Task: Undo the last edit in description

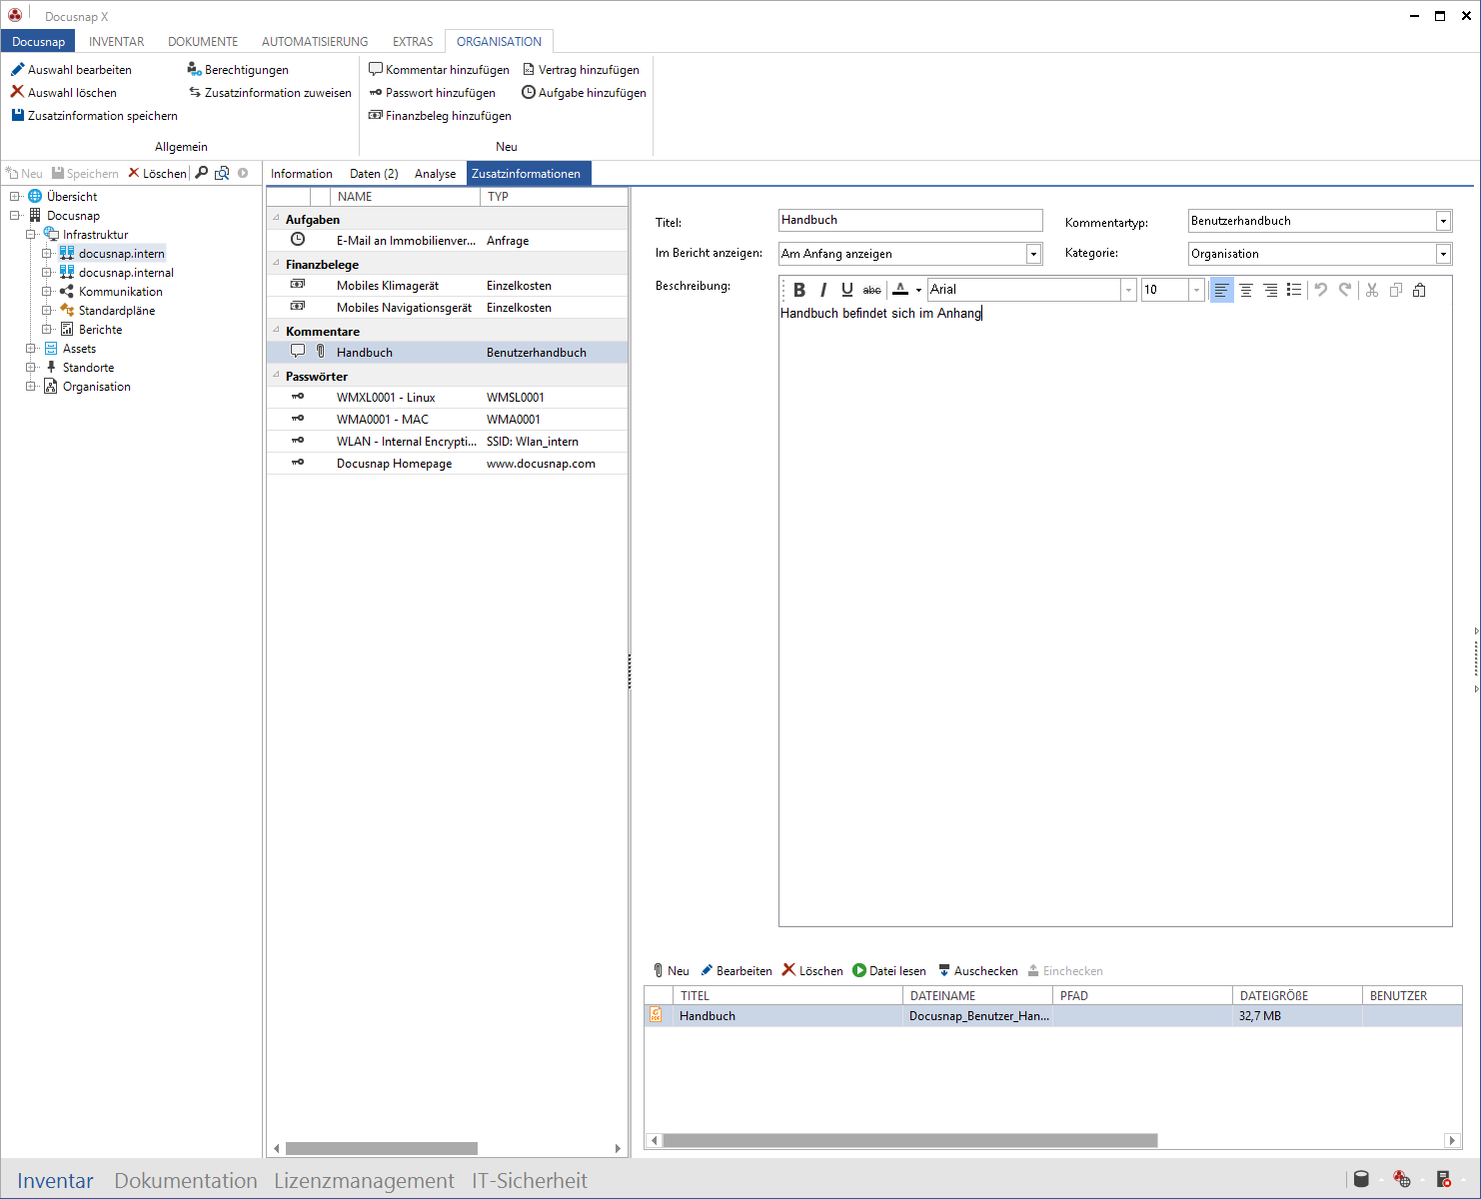Action: [x=1321, y=290]
